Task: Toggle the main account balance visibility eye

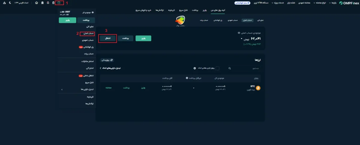Action: (x=239, y=33)
